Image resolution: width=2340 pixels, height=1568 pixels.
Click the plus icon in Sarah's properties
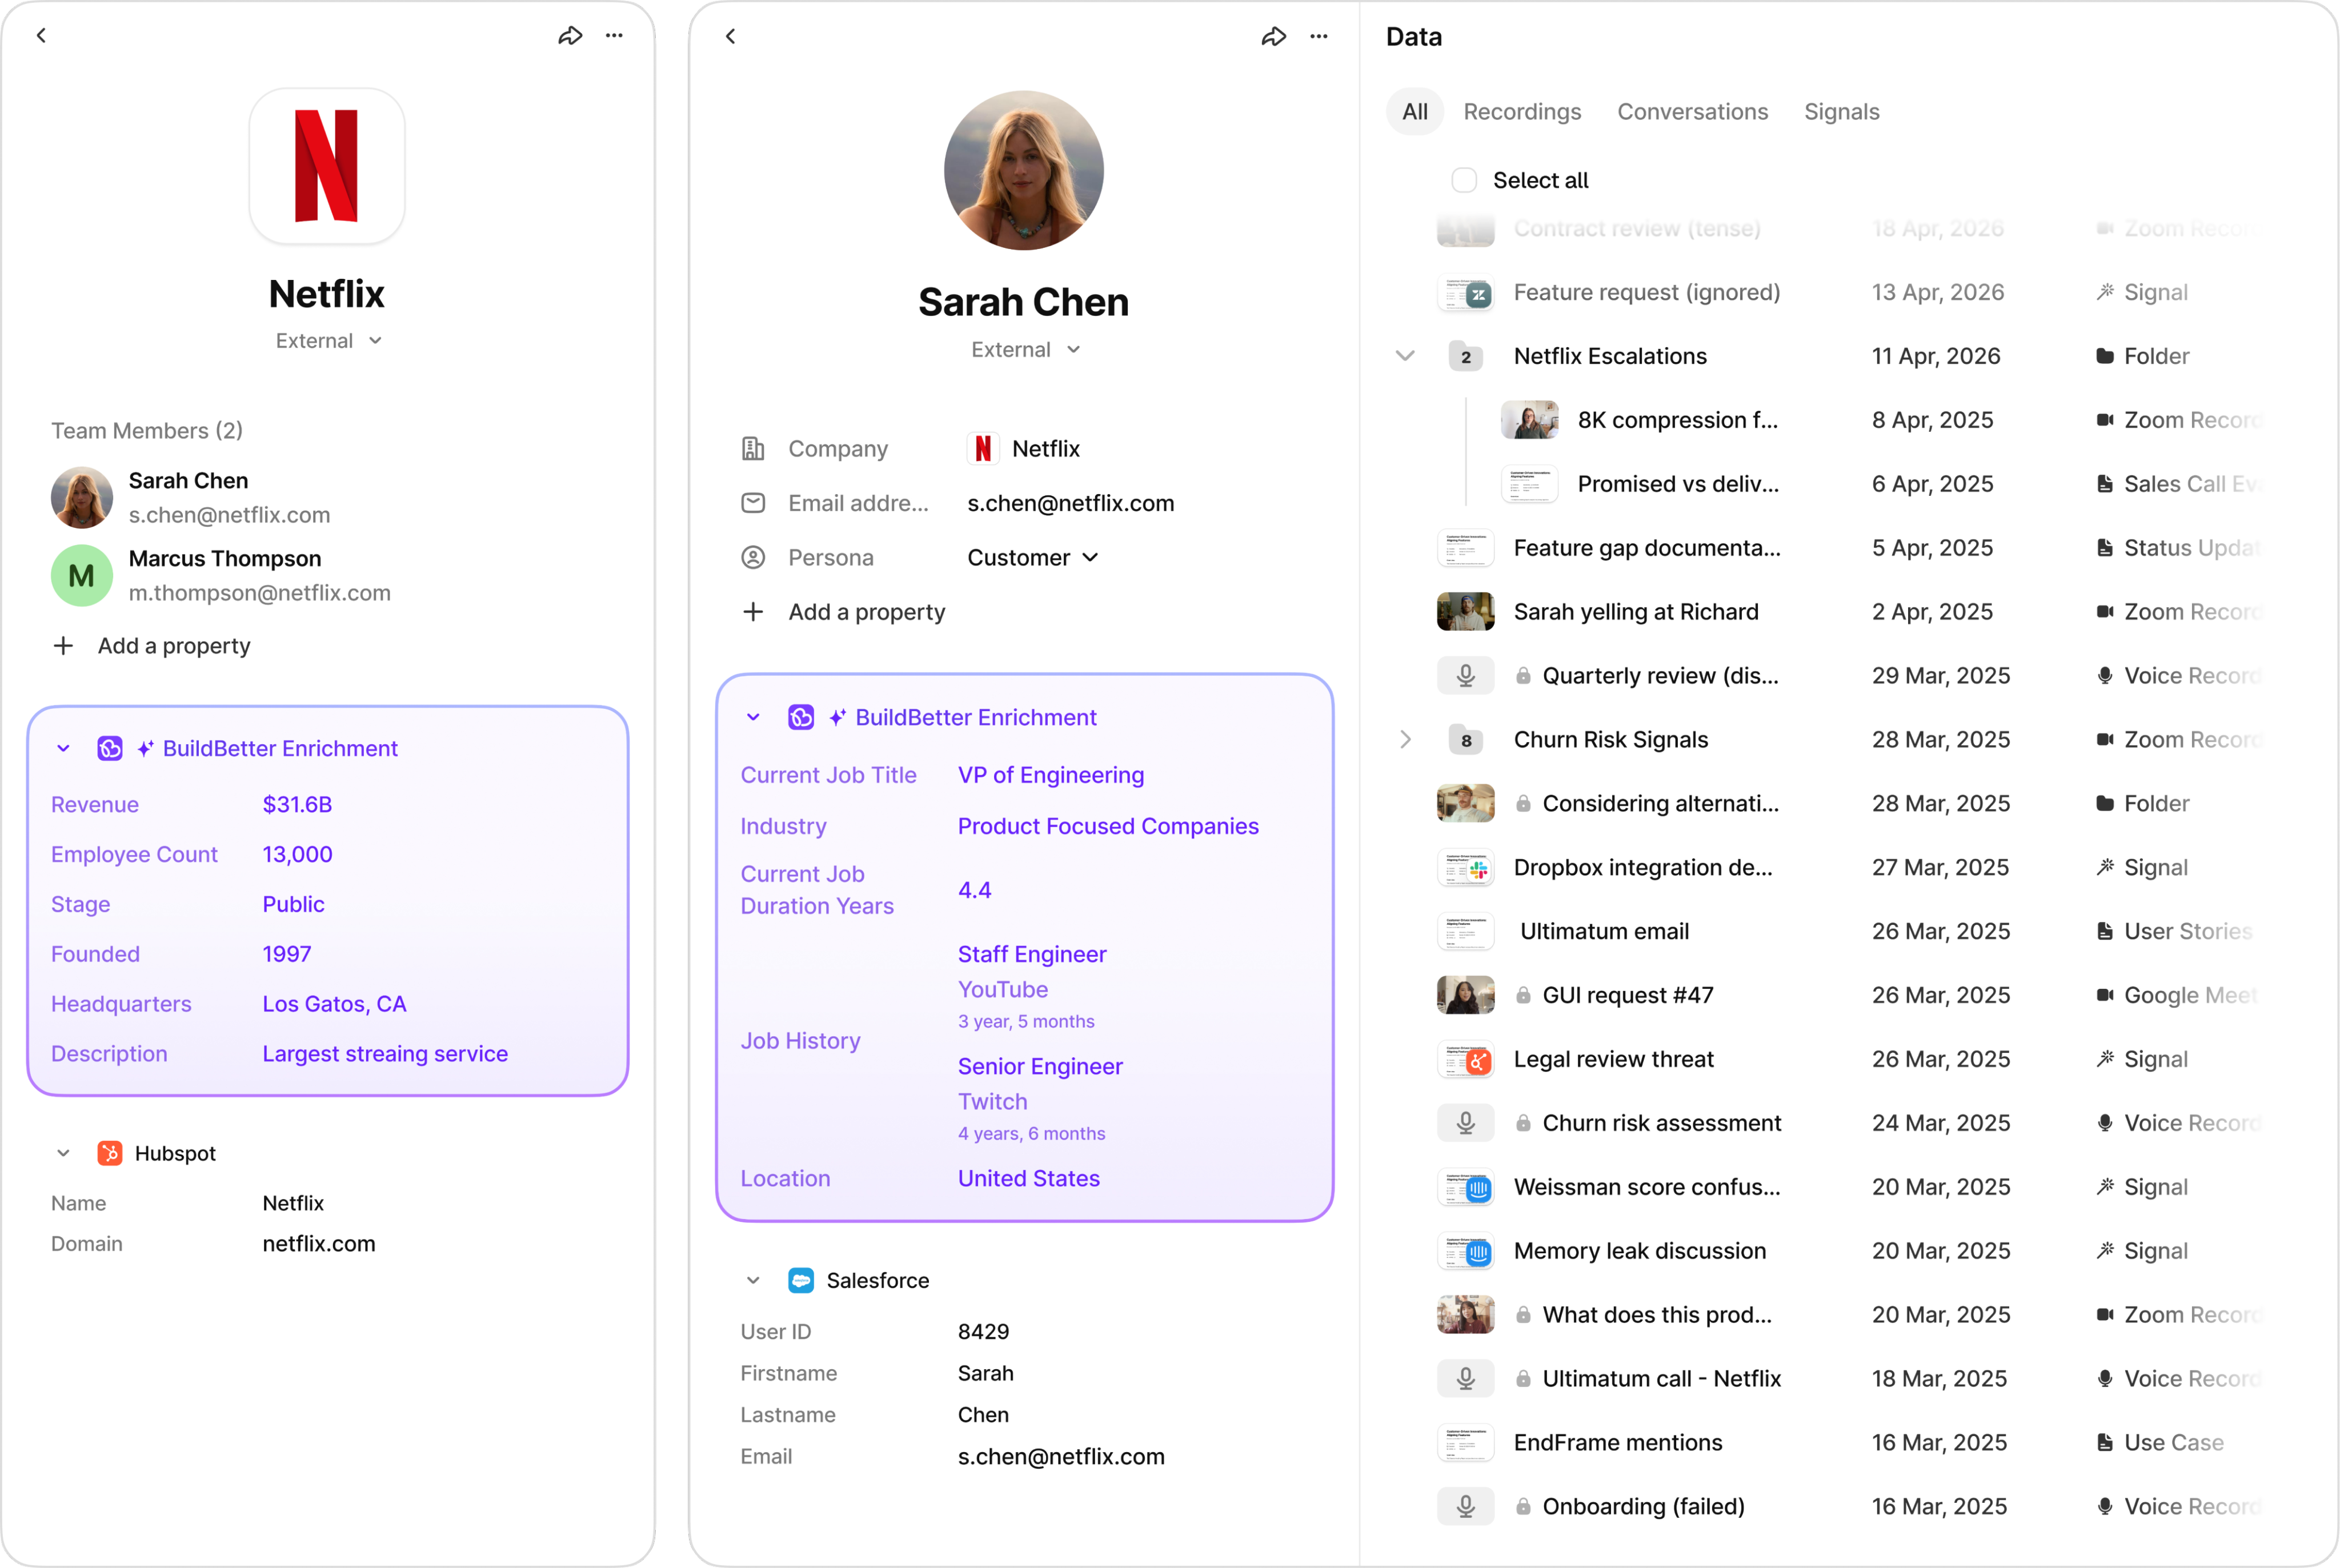(753, 611)
